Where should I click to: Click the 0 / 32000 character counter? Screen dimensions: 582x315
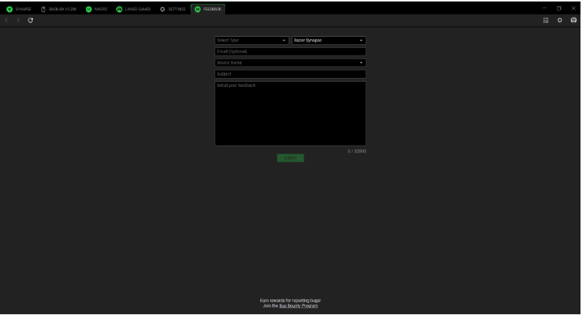coord(357,151)
